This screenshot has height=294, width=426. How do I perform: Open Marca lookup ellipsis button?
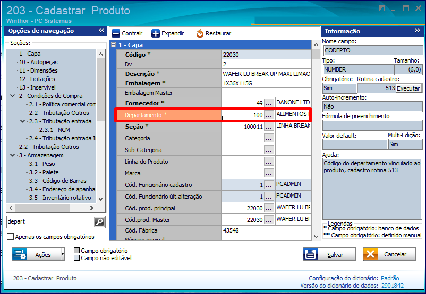coord(269,173)
